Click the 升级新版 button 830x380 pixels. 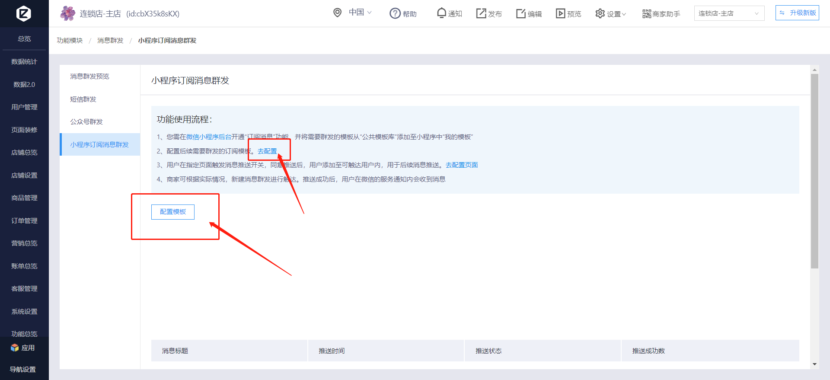pos(797,13)
